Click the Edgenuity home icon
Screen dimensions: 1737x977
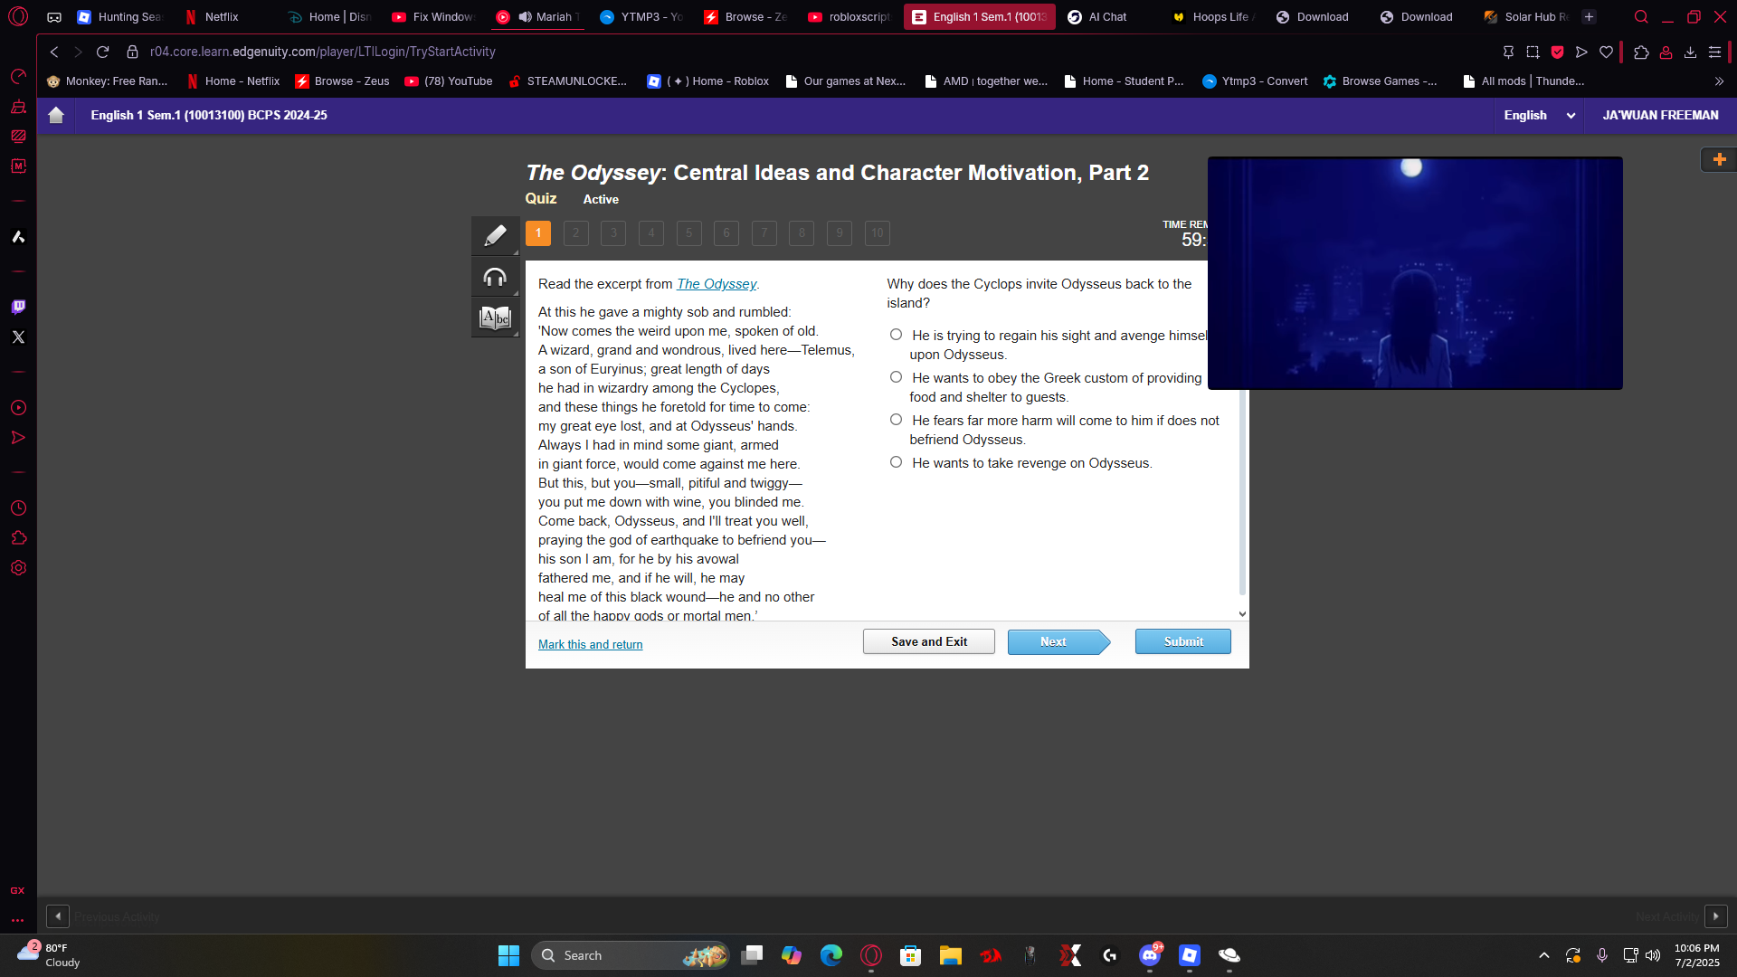(x=56, y=115)
